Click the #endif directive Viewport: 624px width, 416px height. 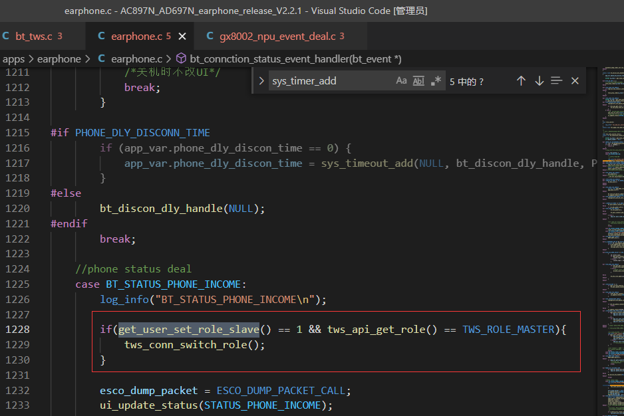point(69,223)
